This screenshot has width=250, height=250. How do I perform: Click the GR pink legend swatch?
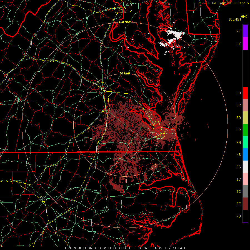coord(245,105)
